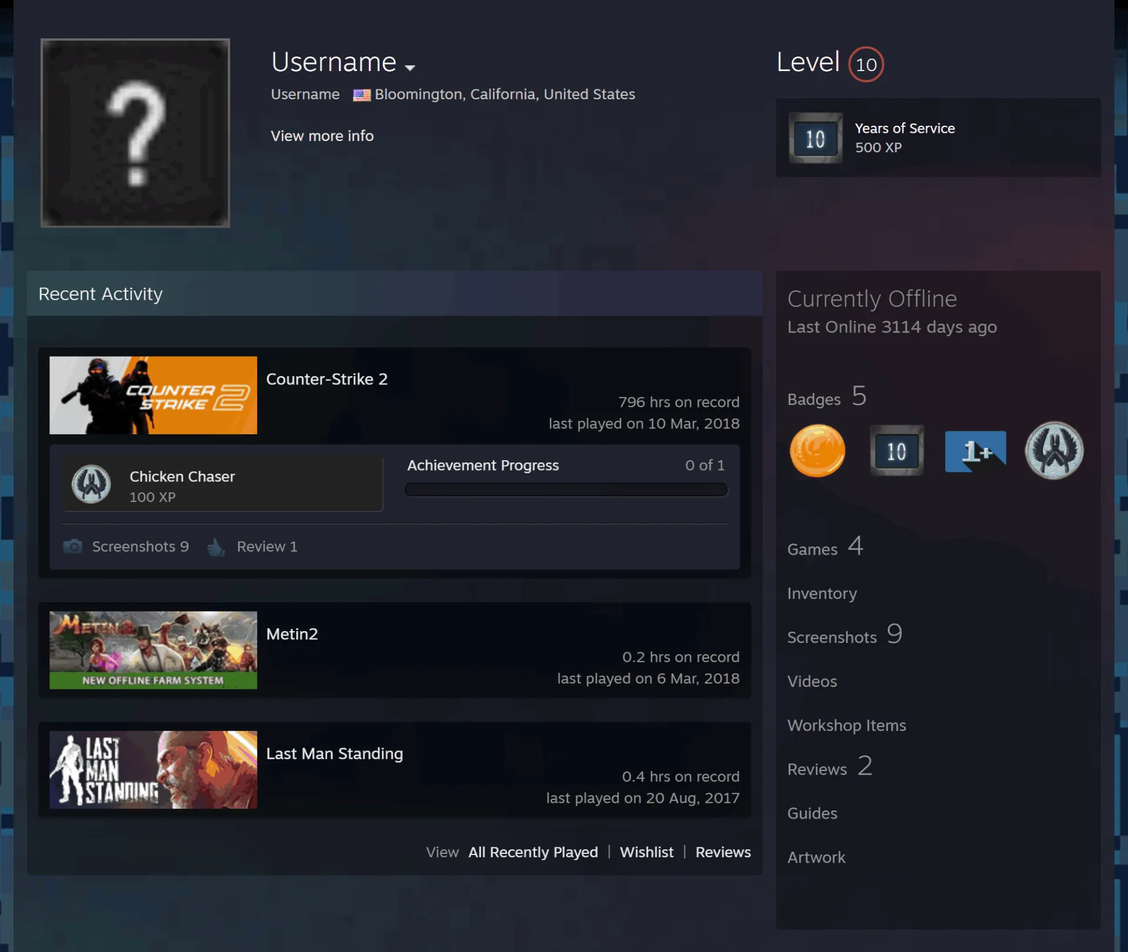The width and height of the screenshot is (1128, 952).
Task: Click the Metin2 title
Action: point(292,634)
